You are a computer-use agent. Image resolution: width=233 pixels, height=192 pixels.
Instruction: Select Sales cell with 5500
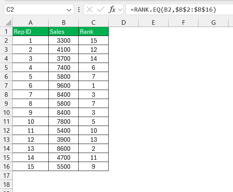click(x=63, y=166)
